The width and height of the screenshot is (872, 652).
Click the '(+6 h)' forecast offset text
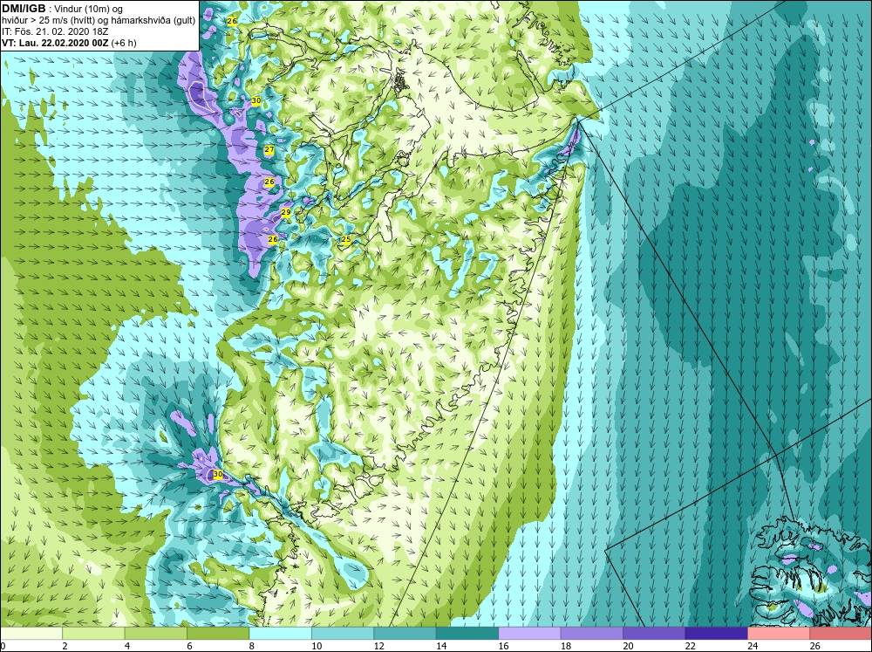click(x=124, y=43)
